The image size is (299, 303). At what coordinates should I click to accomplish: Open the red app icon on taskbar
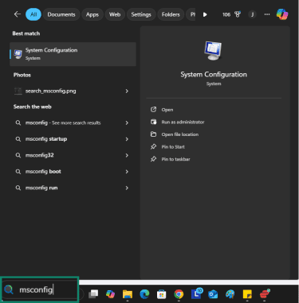(x=265, y=293)
